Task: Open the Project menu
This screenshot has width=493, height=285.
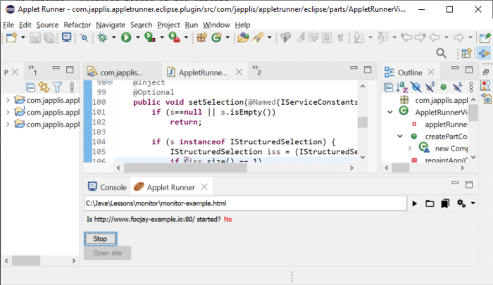Action: (x=168, y=25)
